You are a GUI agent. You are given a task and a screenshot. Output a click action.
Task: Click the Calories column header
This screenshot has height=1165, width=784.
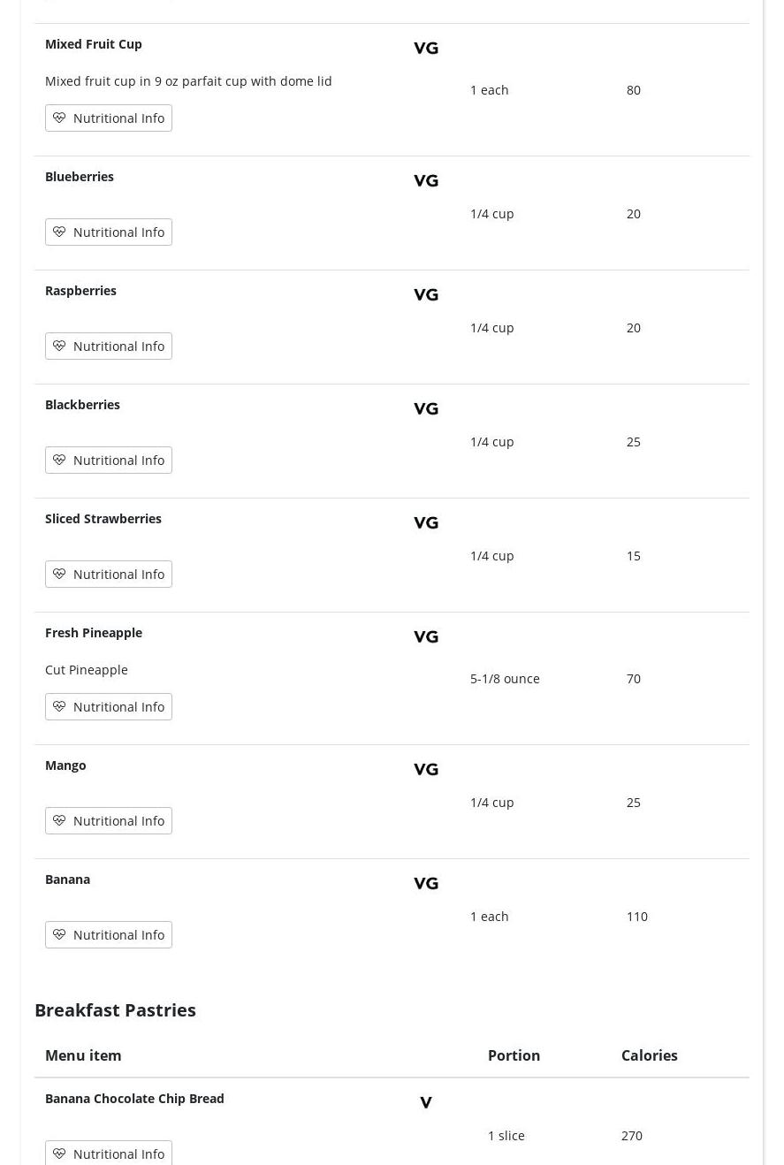coord(649,1055)
